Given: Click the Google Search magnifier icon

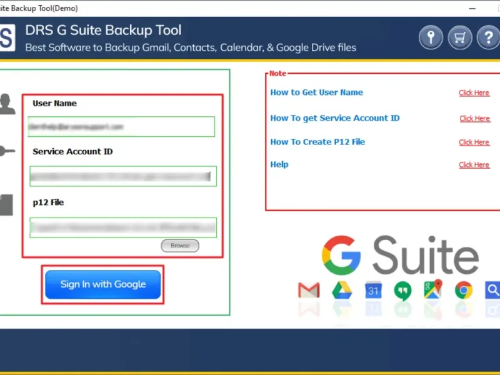Looking at the screenshot, I should [492, 290].
